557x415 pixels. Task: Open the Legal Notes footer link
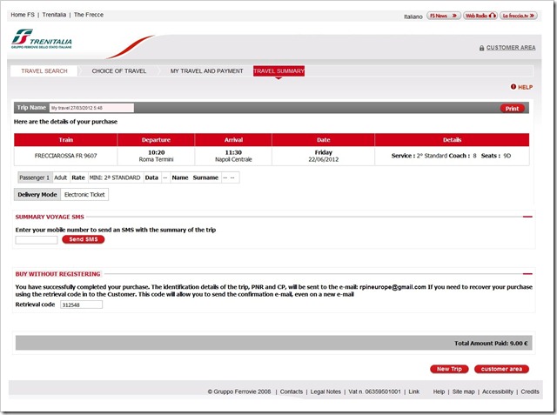325,392
